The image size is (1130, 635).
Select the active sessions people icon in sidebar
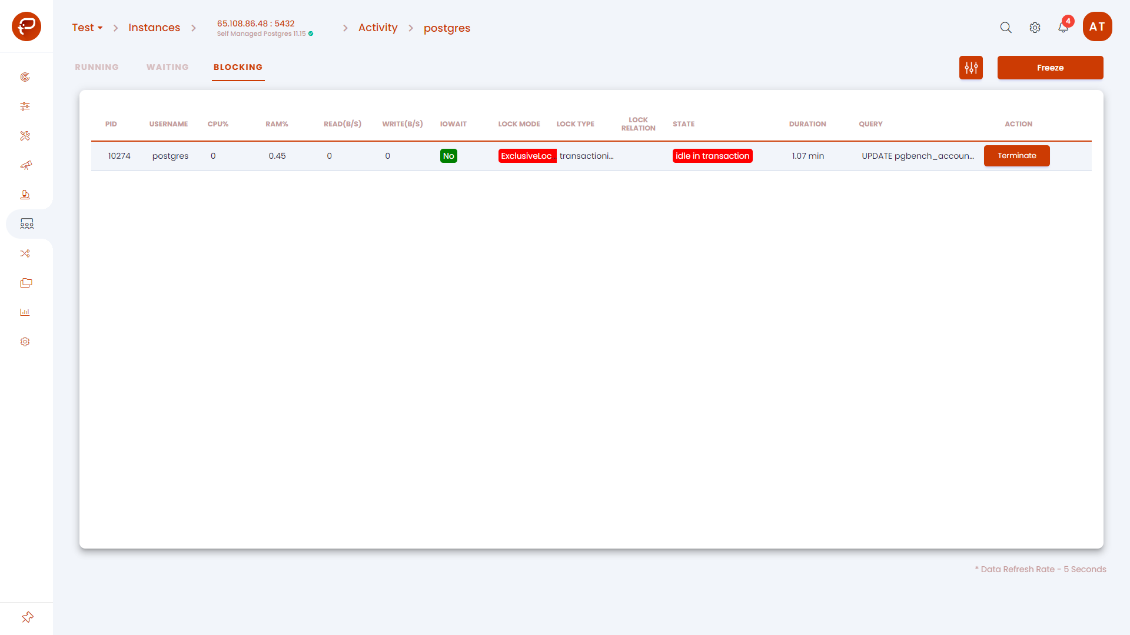(x=27, y=224)
